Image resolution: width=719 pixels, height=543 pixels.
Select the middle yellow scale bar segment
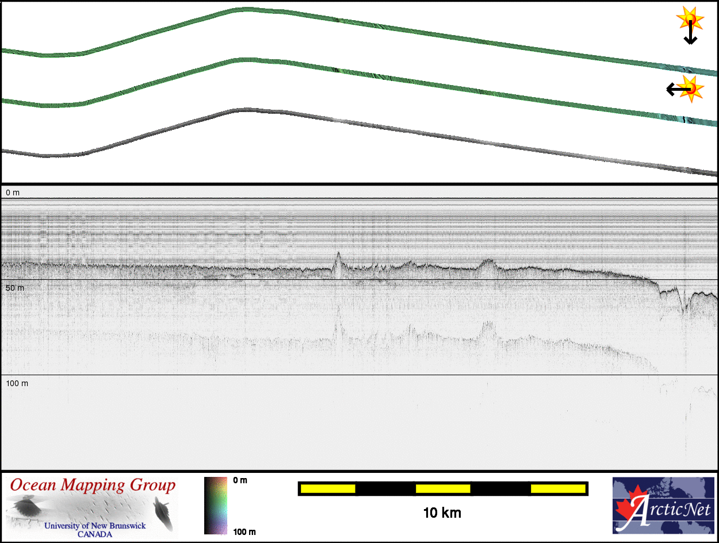442,489
